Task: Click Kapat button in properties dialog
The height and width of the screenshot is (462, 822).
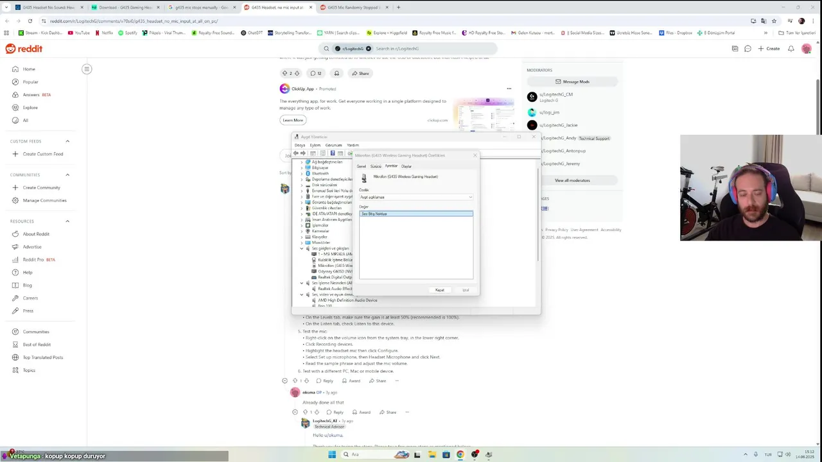Action: pos(440,290)
